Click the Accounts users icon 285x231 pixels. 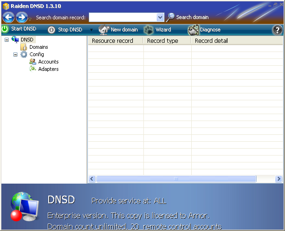(x=33, y=62)
